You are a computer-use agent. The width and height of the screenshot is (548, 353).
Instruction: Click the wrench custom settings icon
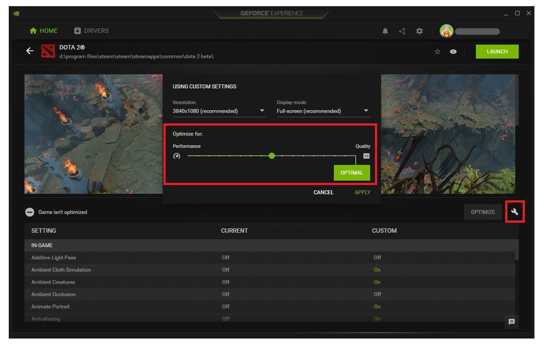pyautogui.click(x=514, y=212)
